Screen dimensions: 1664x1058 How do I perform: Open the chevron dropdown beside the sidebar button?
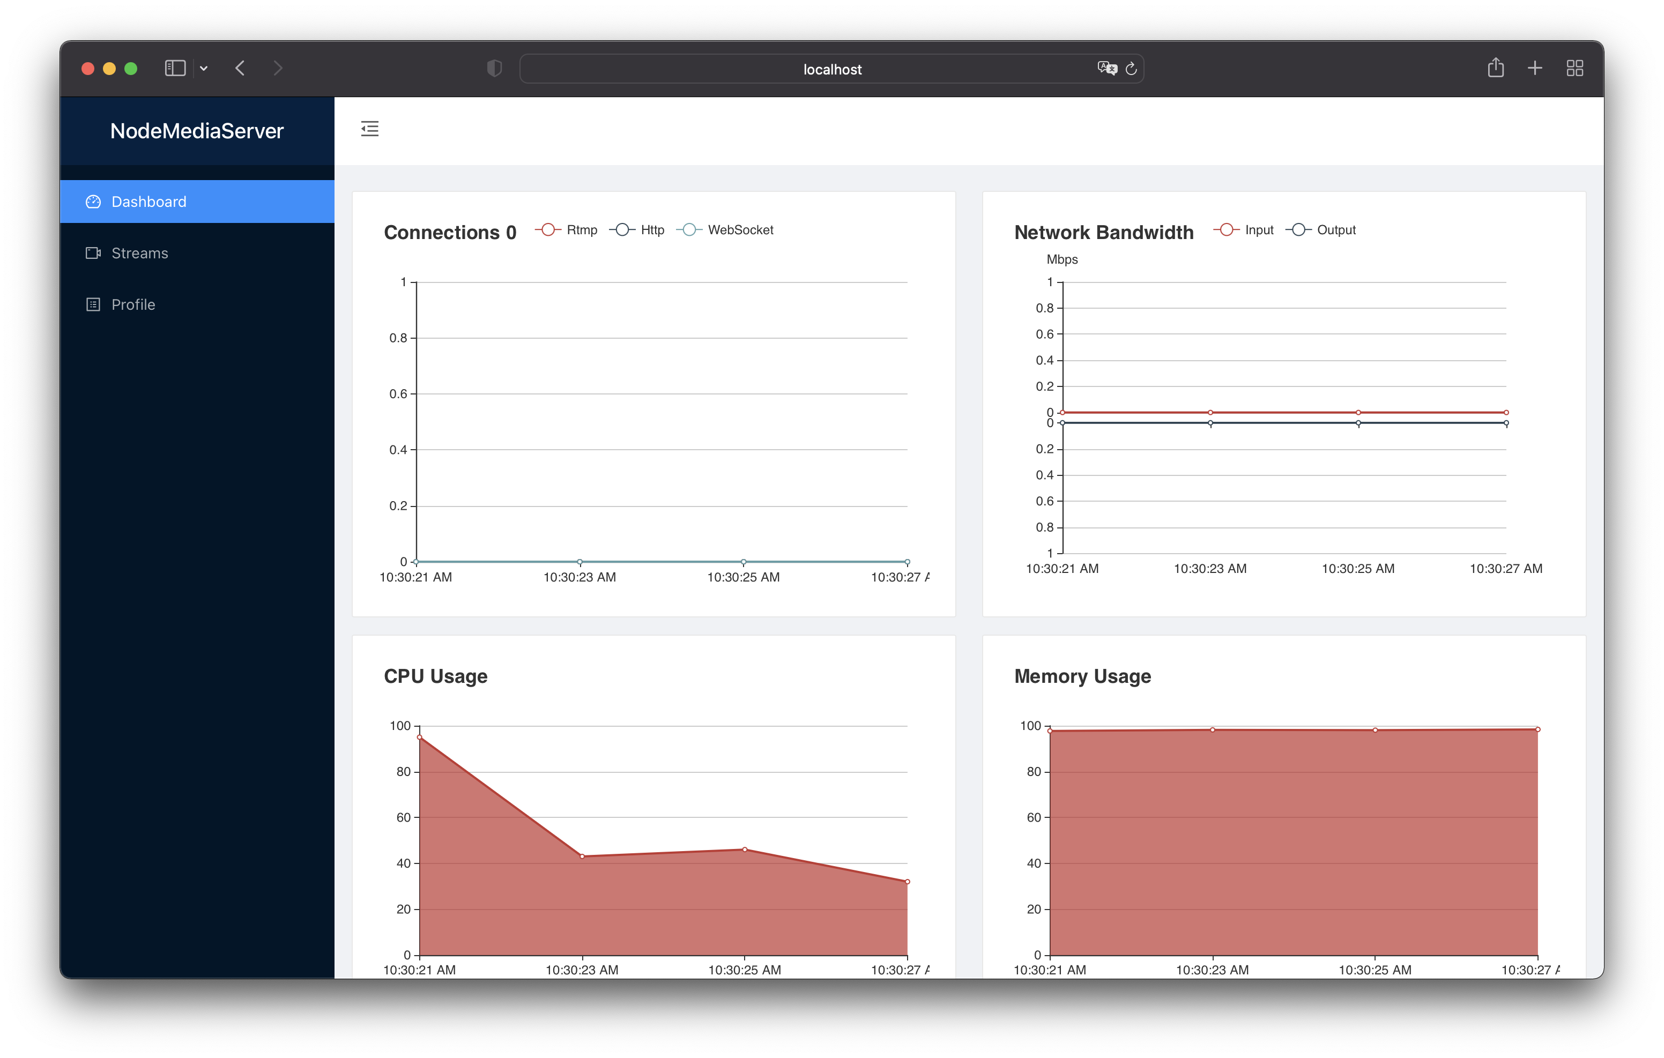(x=204, y=69)
